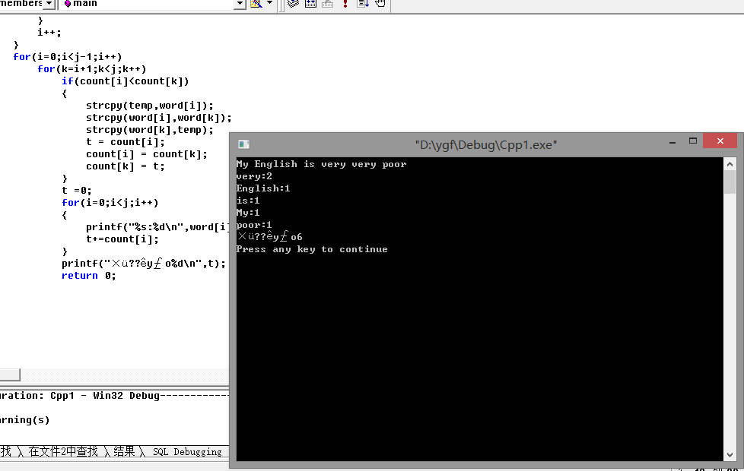This screenshot has height=471, width=744.
Task: Maximize the Cpp1.exe console window
Action: tap(693, 141)
